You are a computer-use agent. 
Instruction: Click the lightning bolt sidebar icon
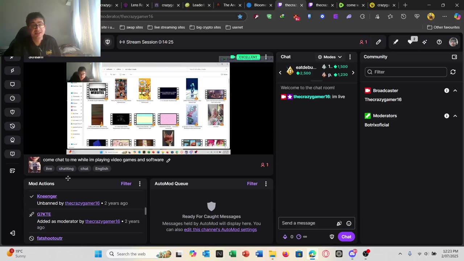[x=12, y=70]
